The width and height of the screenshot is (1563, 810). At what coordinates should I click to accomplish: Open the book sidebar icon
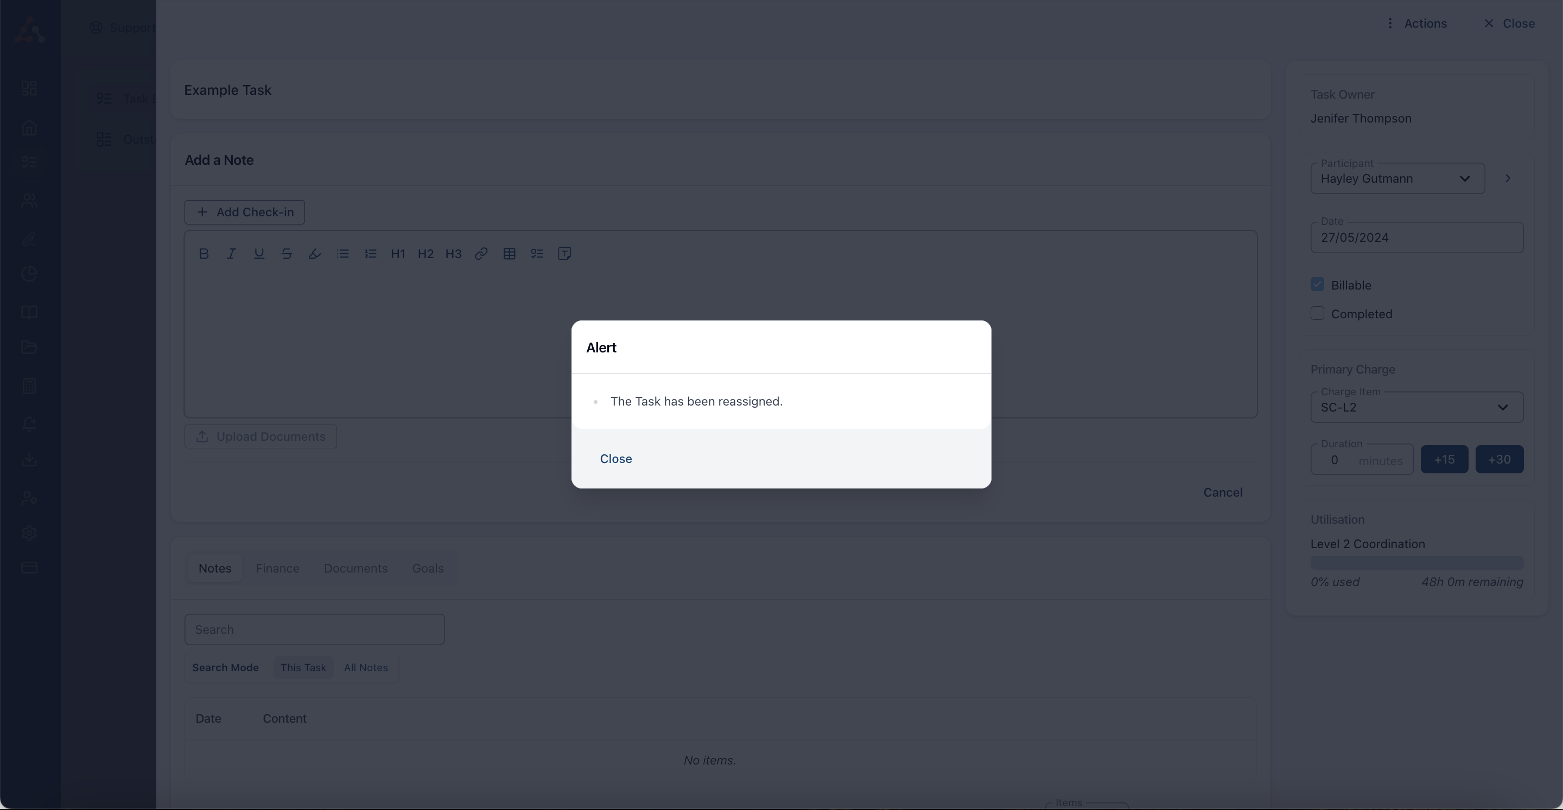(29, 312)
